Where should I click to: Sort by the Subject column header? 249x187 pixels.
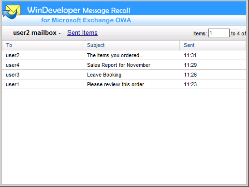[131, 45]
